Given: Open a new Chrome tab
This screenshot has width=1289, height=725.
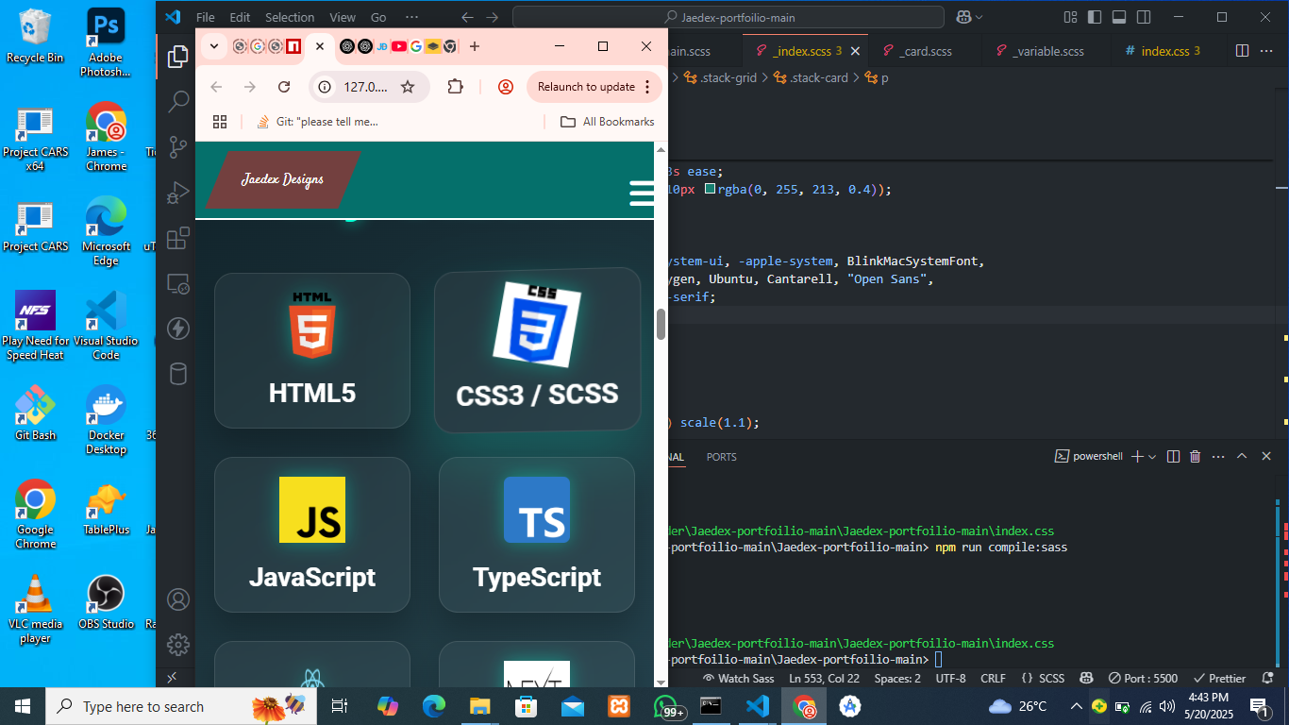Looking at the screenshot, I should click(x=475, y=46).
